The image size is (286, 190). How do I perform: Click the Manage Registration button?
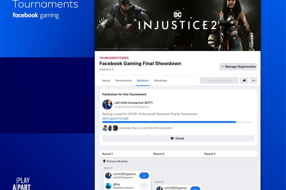click(x=238, y=67)
